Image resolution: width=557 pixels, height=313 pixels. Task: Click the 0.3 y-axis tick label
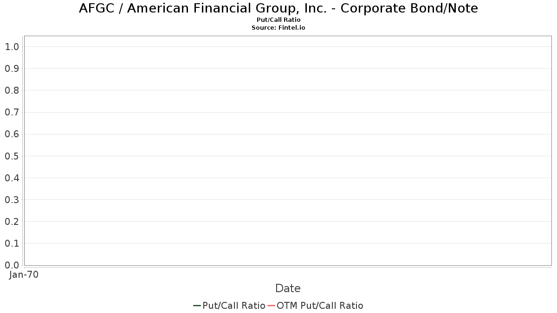(x=12, y=199)
